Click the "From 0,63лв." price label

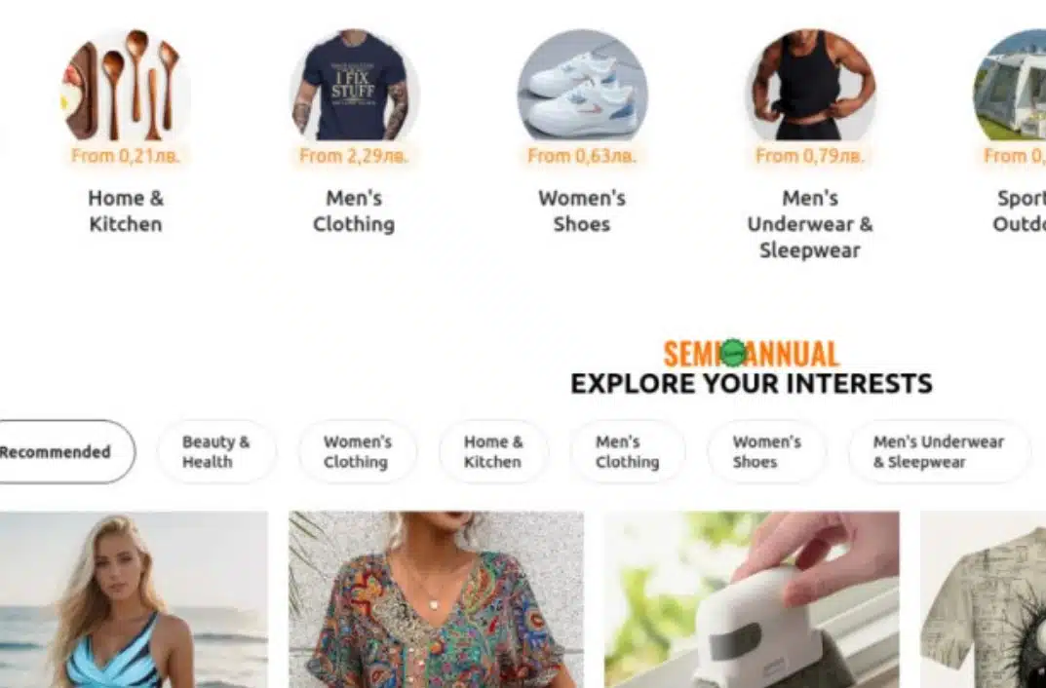pyautogui.click(x=582, y=156)
